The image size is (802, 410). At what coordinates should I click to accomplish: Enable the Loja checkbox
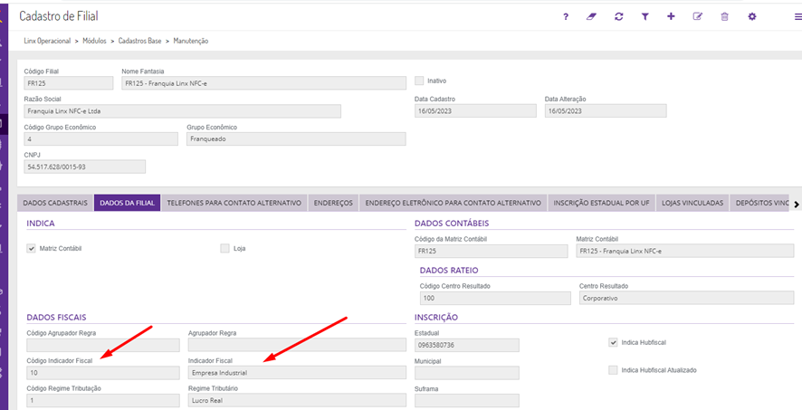[x=224, y=248]
